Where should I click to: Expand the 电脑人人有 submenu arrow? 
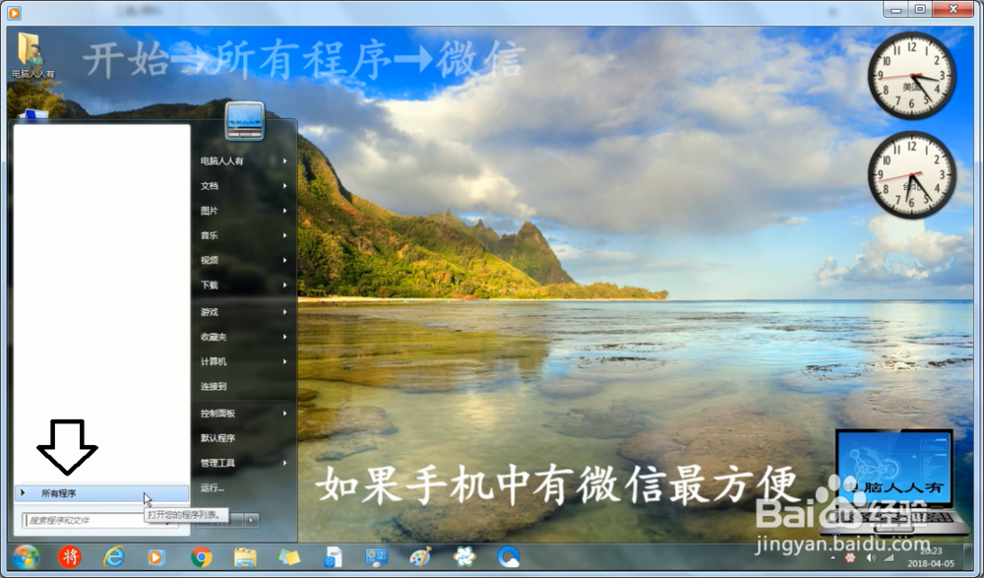tap(285, 161)
